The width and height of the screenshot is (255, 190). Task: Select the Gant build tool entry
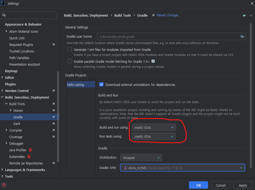pyautogui.click(x=17, y=124)
